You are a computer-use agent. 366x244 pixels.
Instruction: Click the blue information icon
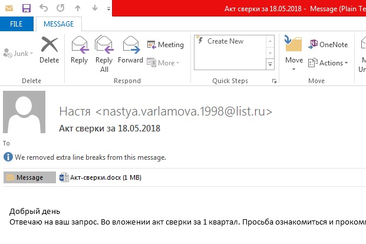(x=8, y=157)
